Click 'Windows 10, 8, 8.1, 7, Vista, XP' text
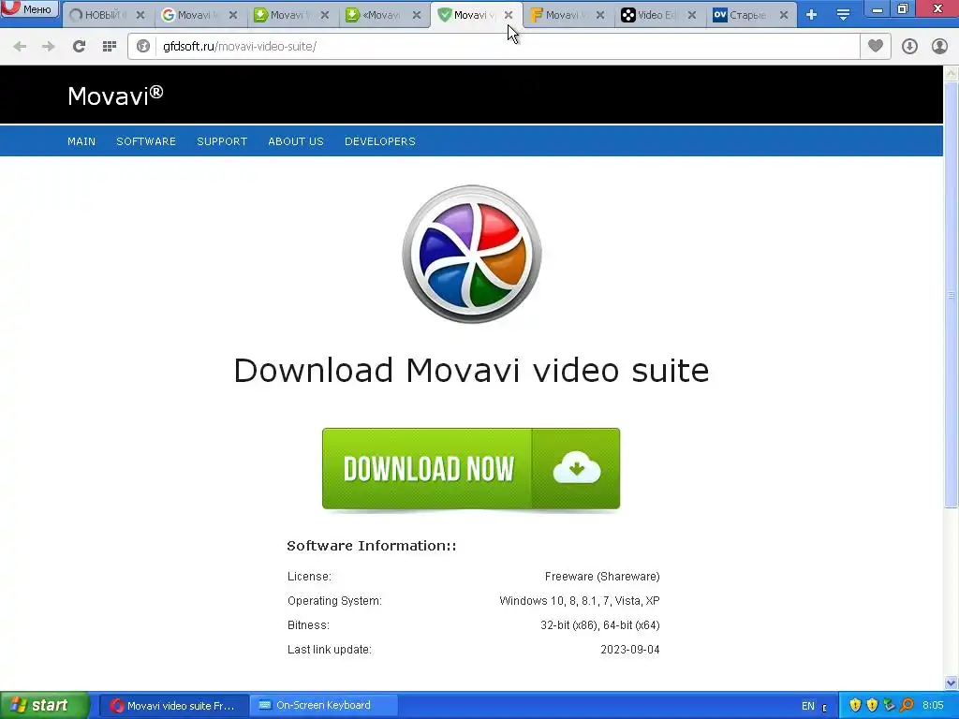Viewport: 959px width, 719px height. (x=579, y=601)
